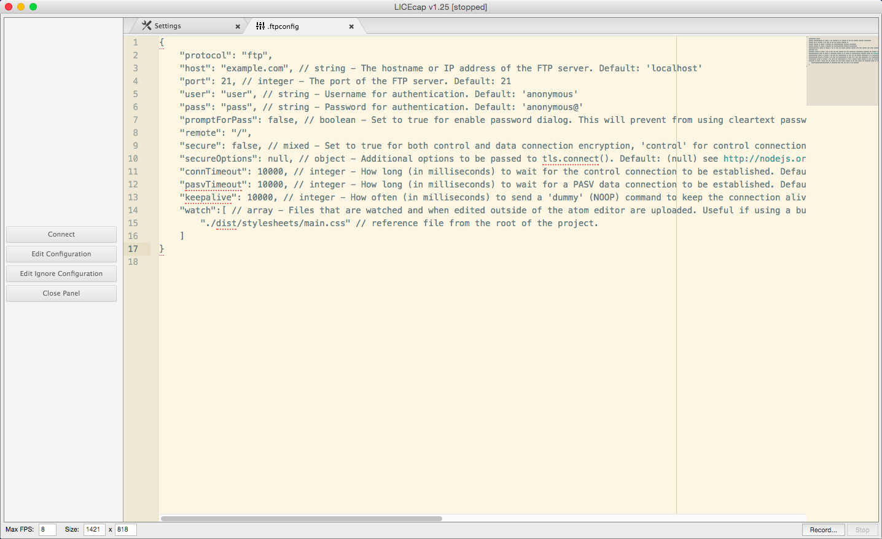The height and width of the screenshot is (539, 882).
Task: Click the "remote" key on line 8
Action: [x=200, y=133]
